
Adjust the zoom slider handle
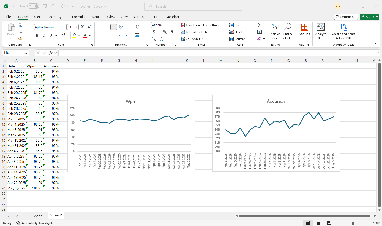point(353,223)
